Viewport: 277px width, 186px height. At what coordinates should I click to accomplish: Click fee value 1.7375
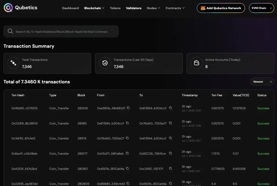216,154
